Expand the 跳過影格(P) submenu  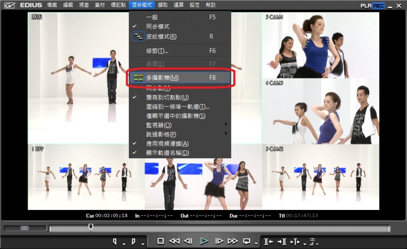(226, 133)
